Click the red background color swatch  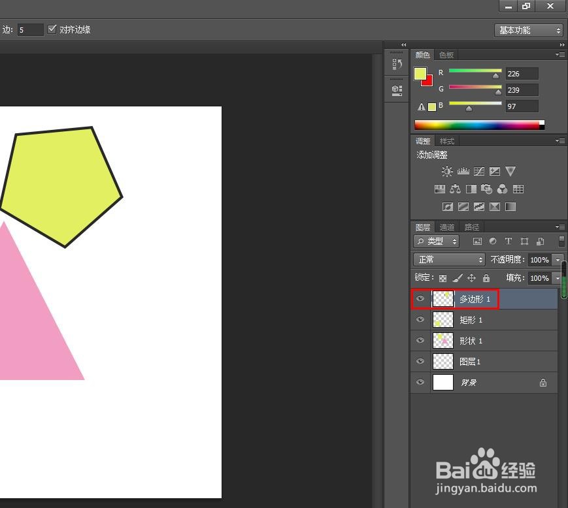pyautogui.click(x=429, y=82)
